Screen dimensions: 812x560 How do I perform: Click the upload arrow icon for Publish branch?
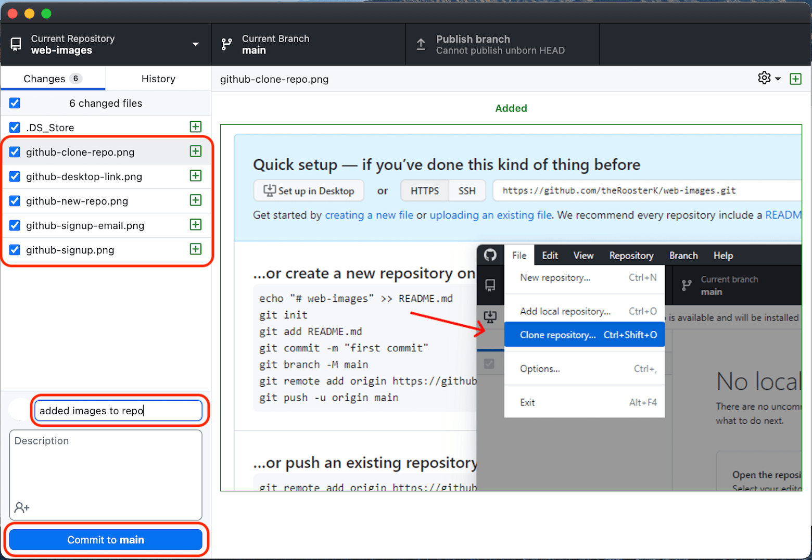click(x=421, y=44)
